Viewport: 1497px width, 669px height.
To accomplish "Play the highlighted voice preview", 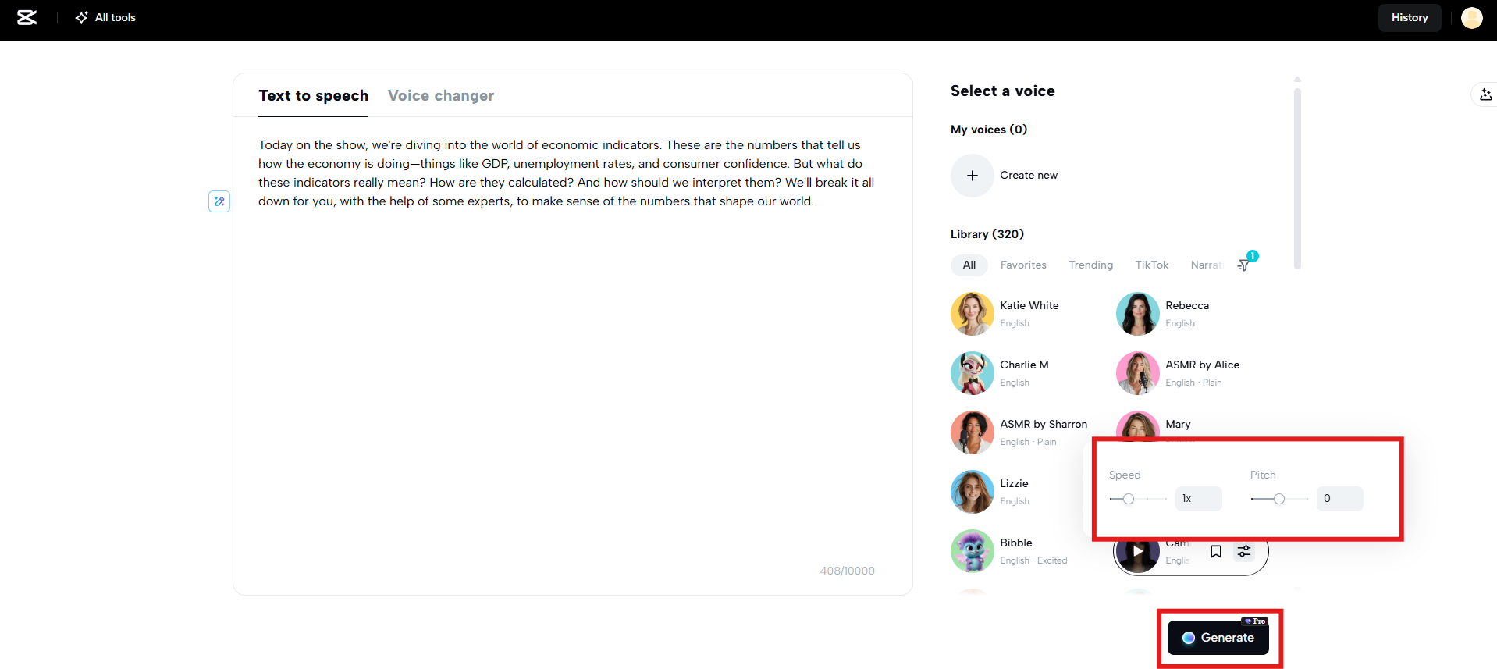I will [x=1137, y=552].
